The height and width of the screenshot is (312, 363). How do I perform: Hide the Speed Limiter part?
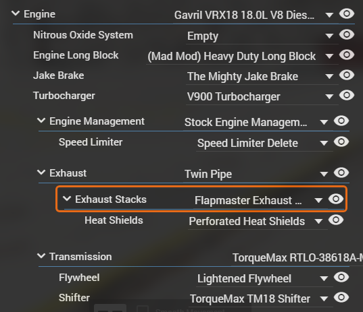[x=341, y=142]
